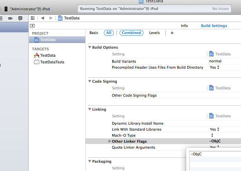Open Precompiled Header Yes popup

click(215, 67)
